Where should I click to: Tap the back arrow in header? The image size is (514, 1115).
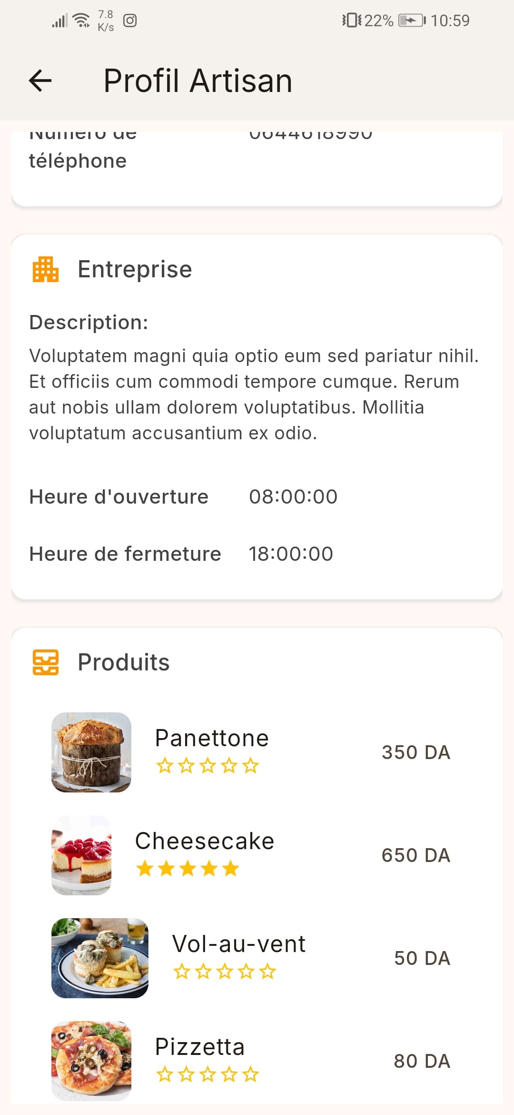tap(40, 81)
